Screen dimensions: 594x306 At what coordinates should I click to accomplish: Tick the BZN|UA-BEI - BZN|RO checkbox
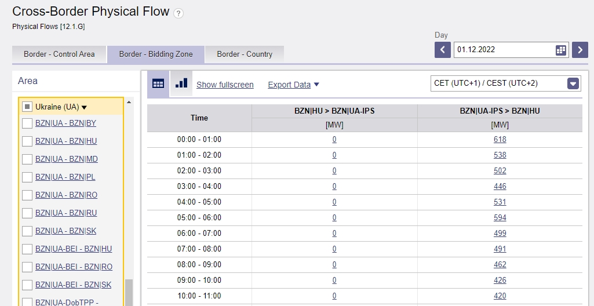pyautogui.click(x=27, y=267)
